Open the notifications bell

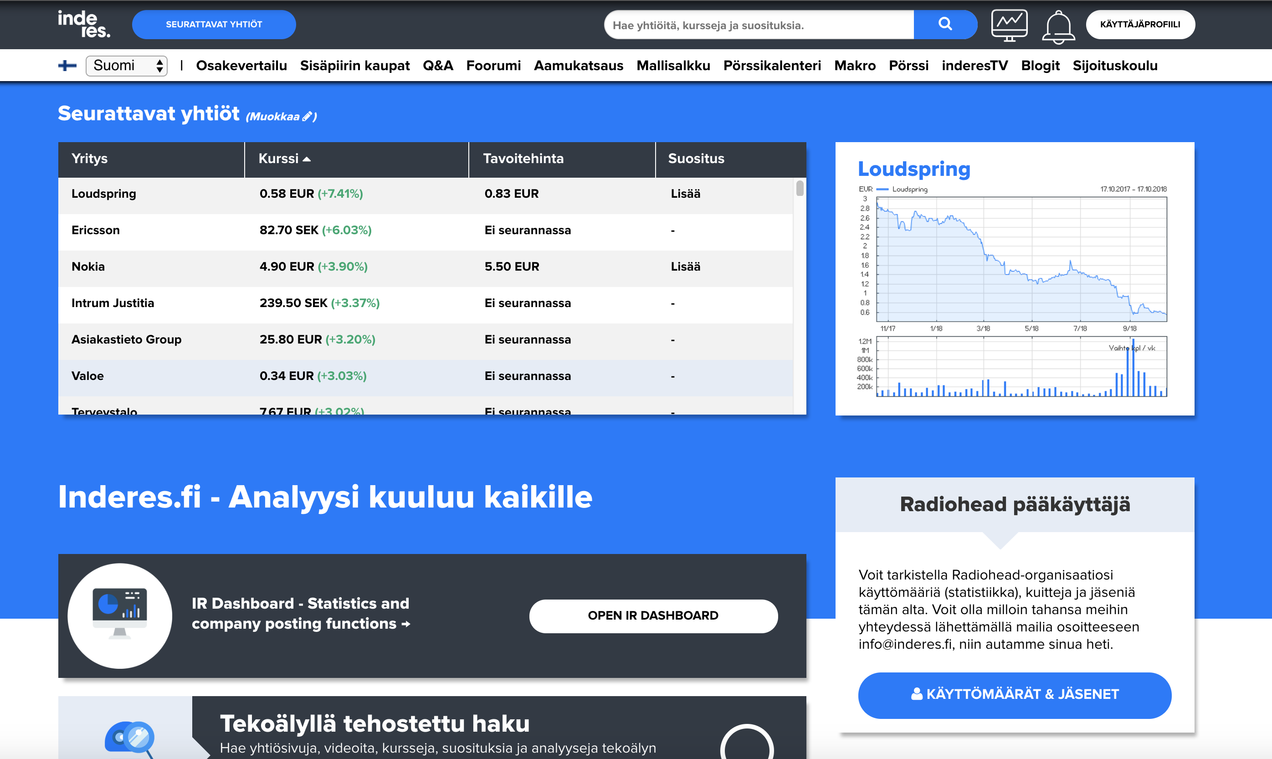[x=1058, y=26]
